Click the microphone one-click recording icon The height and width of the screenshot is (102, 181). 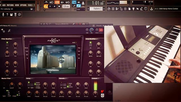3,14
